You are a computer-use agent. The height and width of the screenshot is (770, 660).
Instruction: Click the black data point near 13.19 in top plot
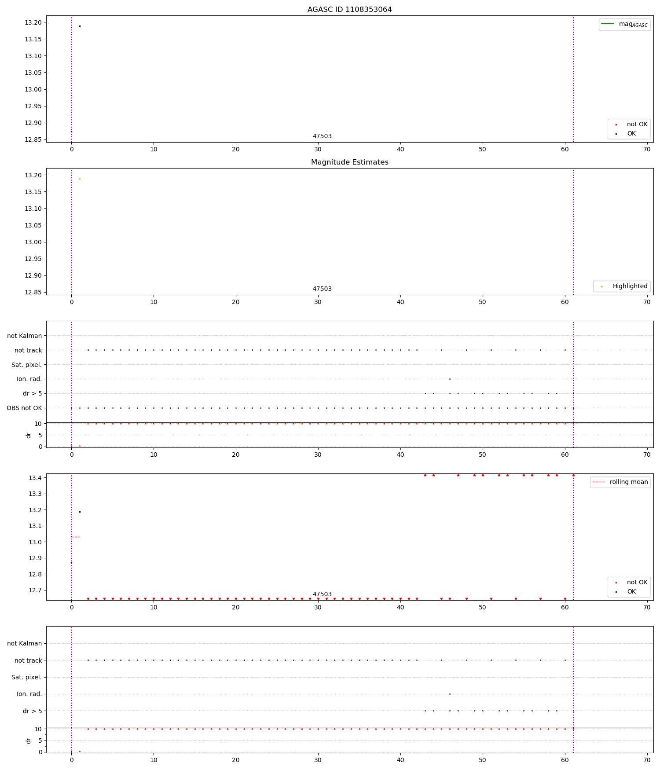80,26
